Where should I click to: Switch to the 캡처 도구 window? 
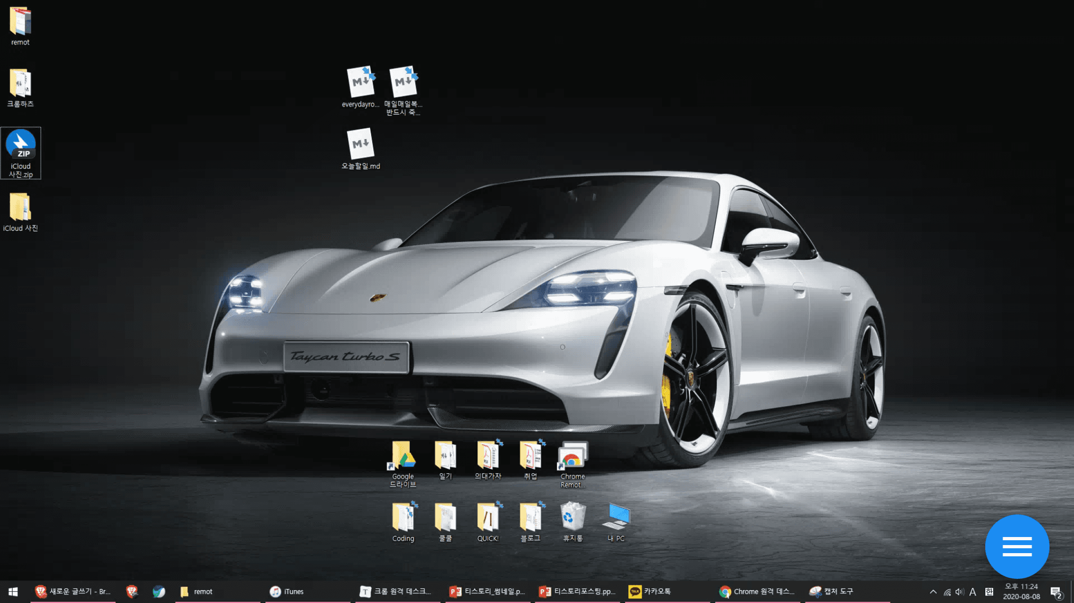click(x=847, y=591)
